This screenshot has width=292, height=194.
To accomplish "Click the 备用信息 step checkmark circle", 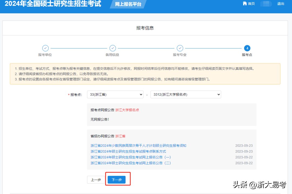I will tap(112, 48).
